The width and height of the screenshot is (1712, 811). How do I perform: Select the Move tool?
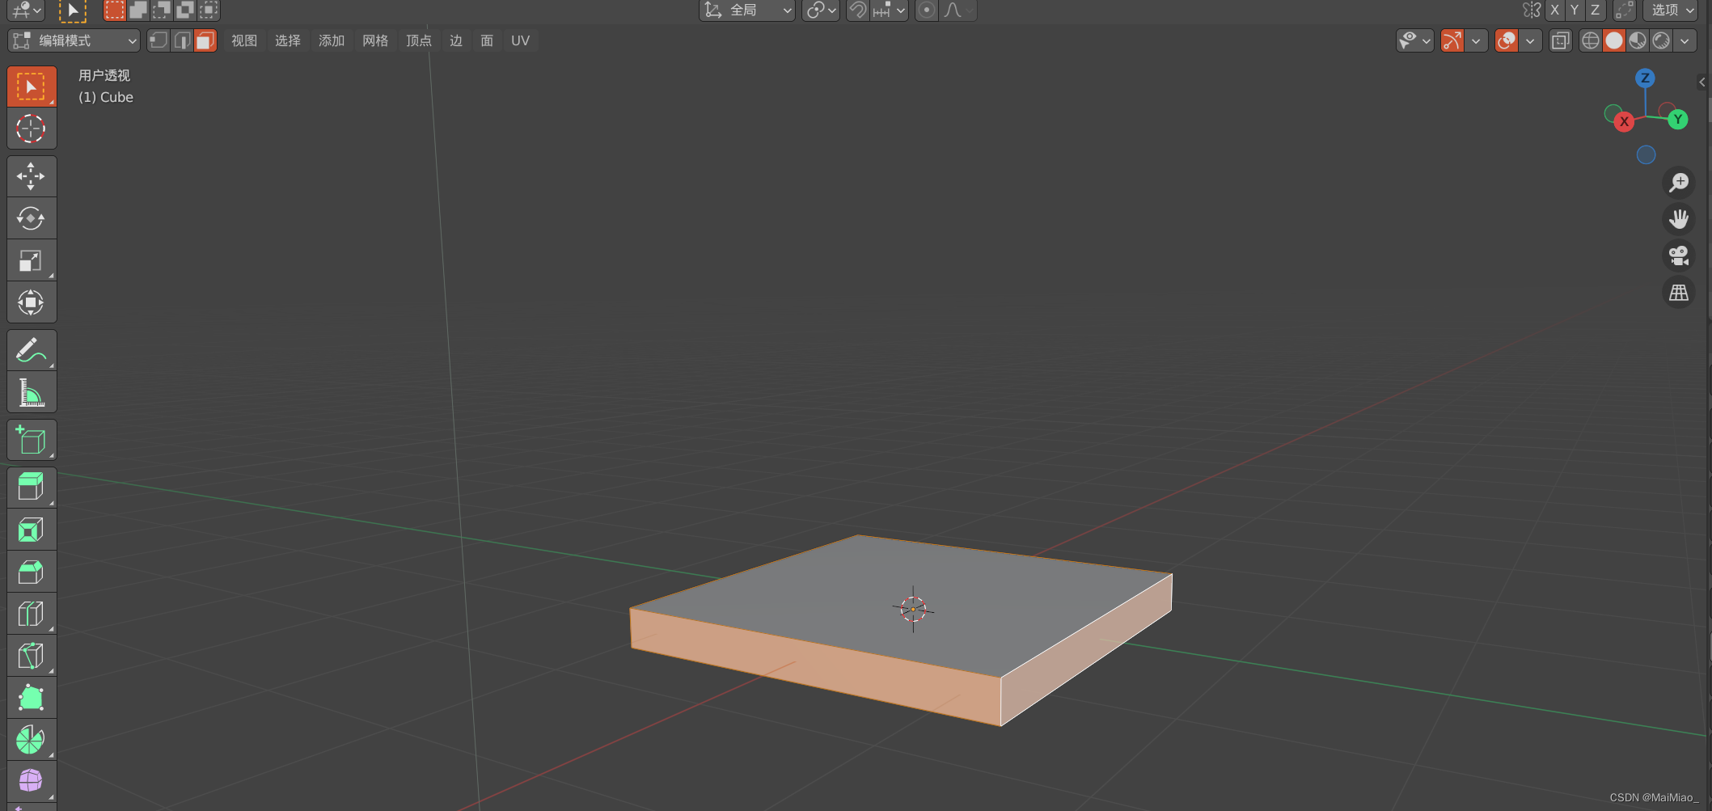[x=32, y=176]
